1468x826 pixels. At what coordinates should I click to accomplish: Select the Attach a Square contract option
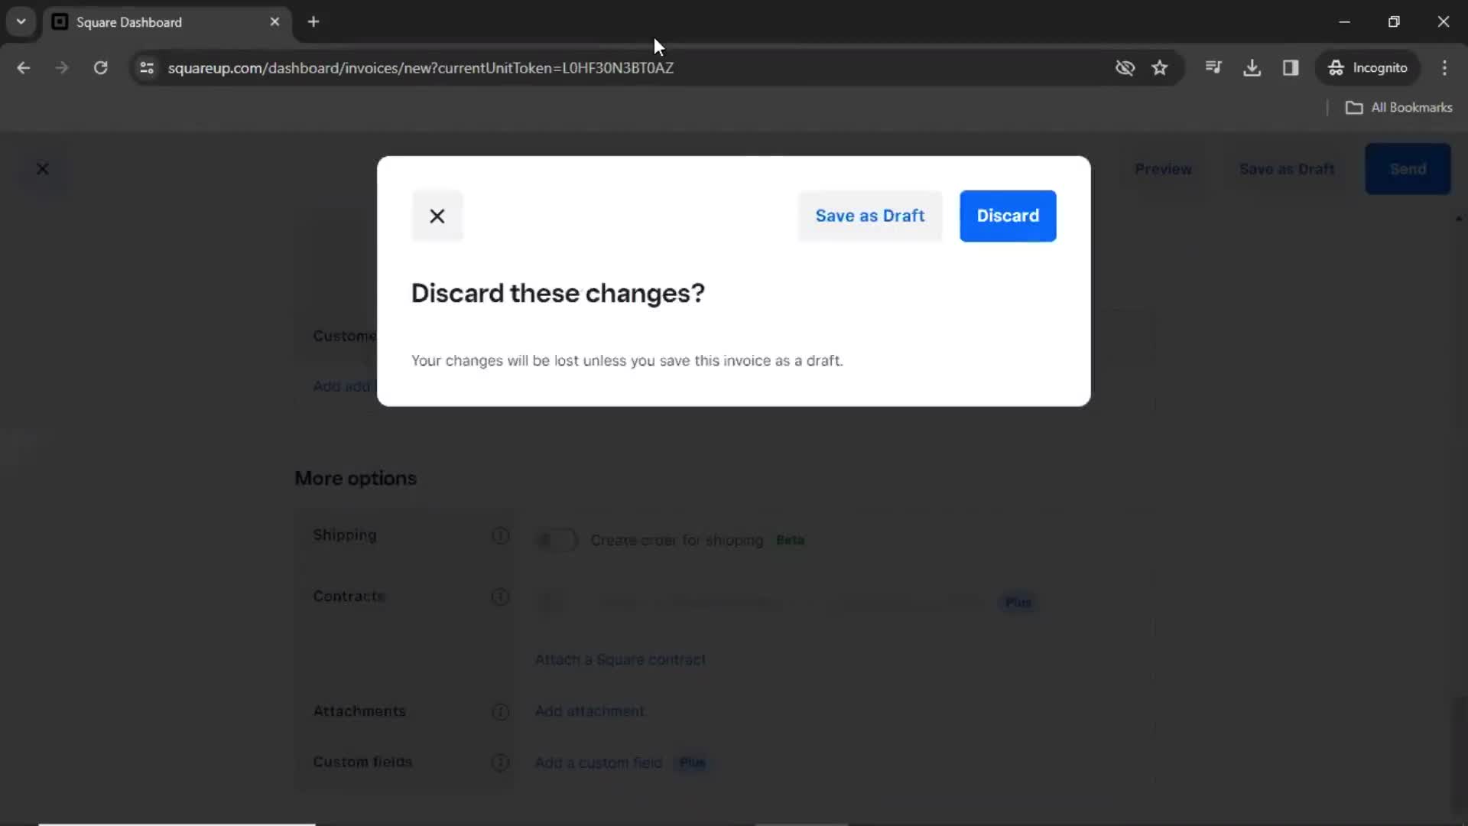[x=619, y=659]
